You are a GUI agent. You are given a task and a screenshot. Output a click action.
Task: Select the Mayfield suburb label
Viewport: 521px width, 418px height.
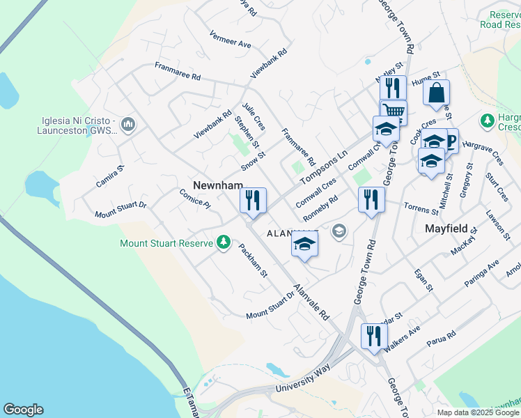(x=446, y=229)
